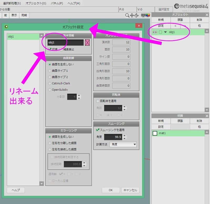Click 削除 in the 材質 panel
The width and height of the screenshot is (210, 204).
point(199,121)
